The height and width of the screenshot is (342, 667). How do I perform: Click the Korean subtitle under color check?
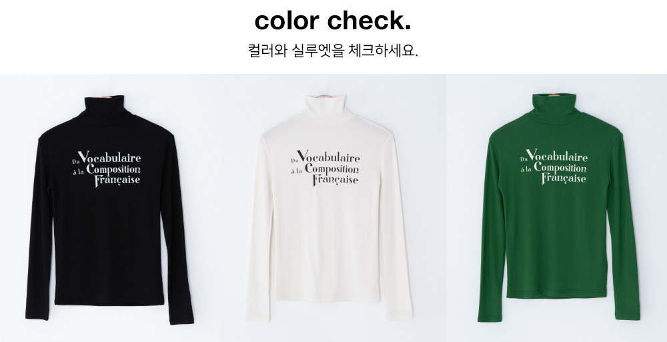(333, 51)
